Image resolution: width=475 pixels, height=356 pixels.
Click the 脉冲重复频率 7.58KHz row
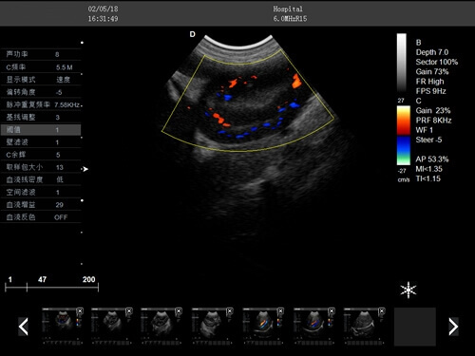coord(41,104)
